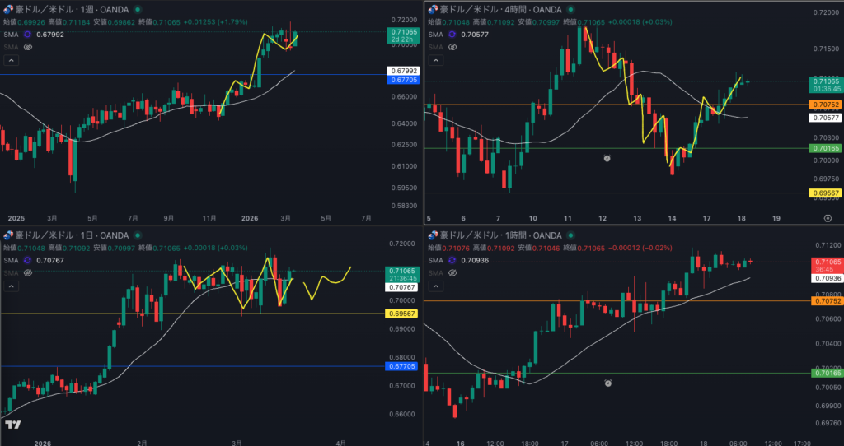Collapse the indicator legend on weekly chart
The width and height of the screenshot is (844, 446).
click(x=11, y=60)
